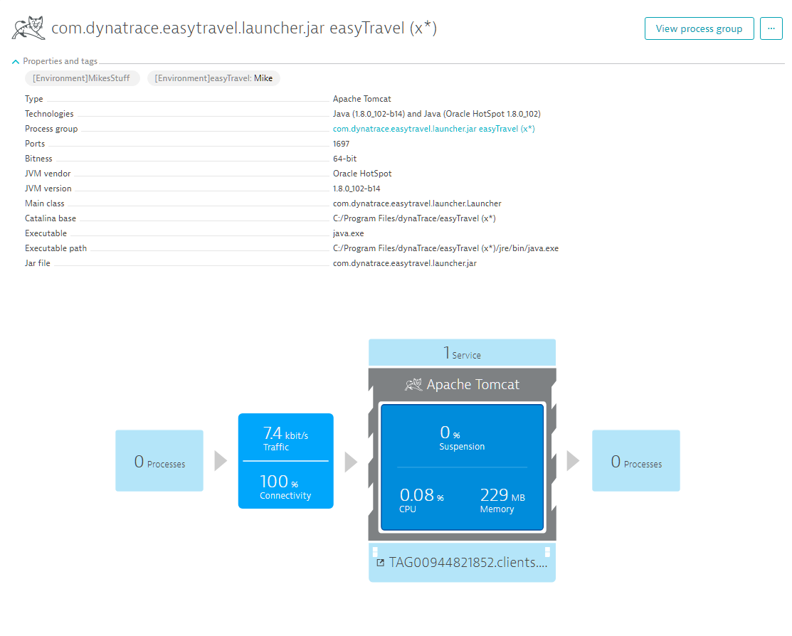Click the JVM vendor value Oracle HotSpot
The height and width of the screenshot is (636, 792).
[x=362, y=174]
